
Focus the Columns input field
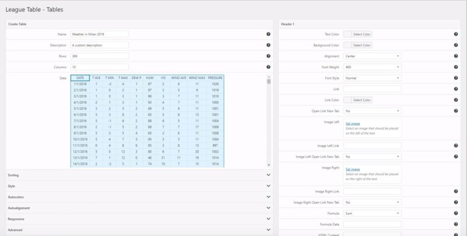100,67
